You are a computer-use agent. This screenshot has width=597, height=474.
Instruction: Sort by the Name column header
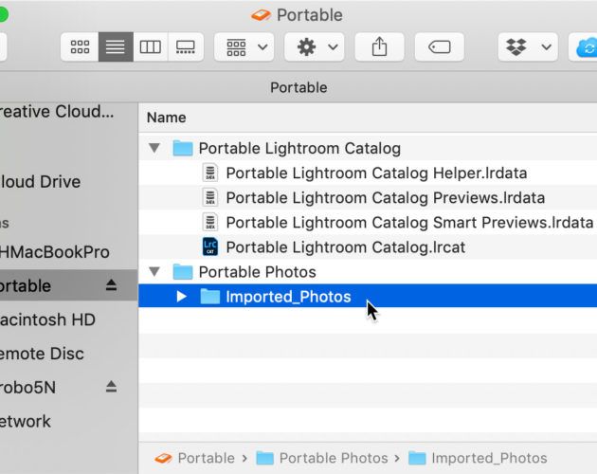pos(167,118)
